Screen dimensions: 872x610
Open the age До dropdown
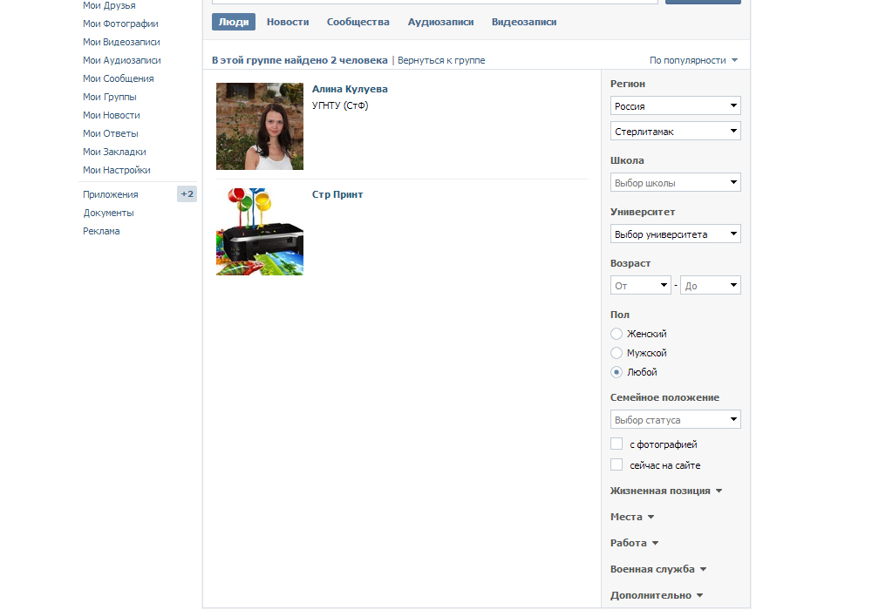coord(710,286)
